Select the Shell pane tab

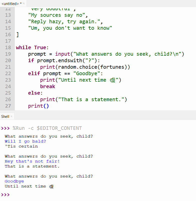pos(5,116)
